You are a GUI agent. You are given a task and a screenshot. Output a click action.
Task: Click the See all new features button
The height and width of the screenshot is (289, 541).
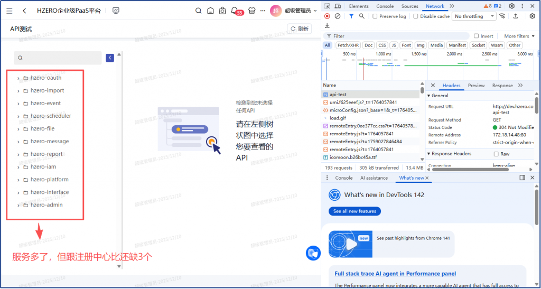click(355, 211)
